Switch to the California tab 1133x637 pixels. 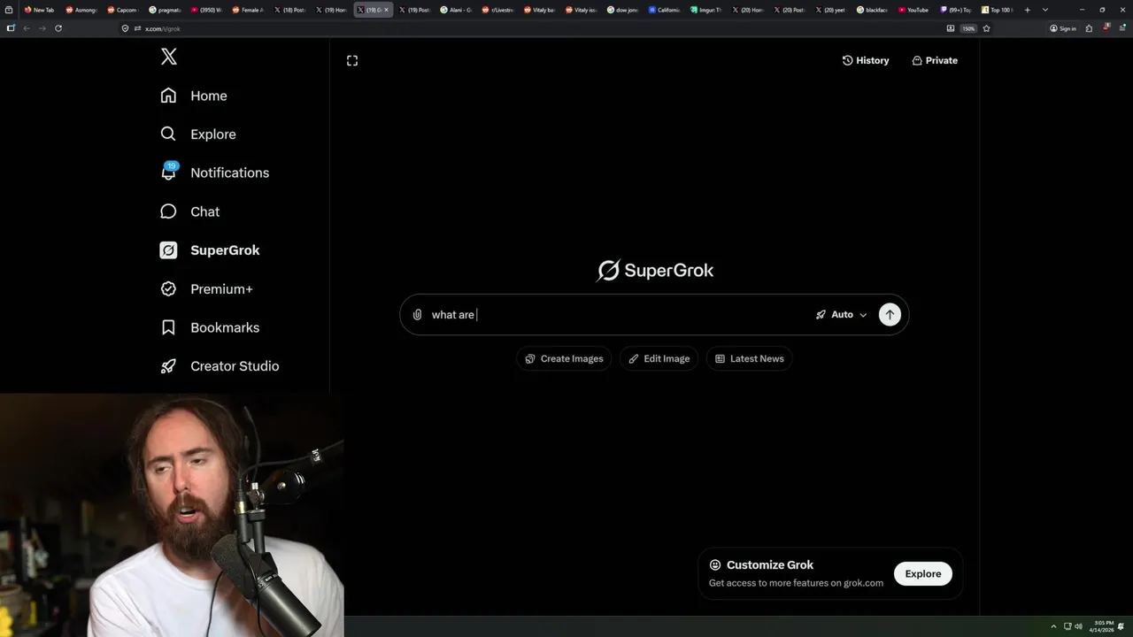pos(664,10)
